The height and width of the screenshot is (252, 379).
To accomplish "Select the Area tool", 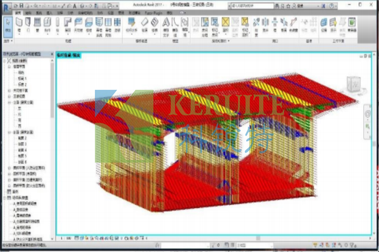I will (x=225, y=25).
